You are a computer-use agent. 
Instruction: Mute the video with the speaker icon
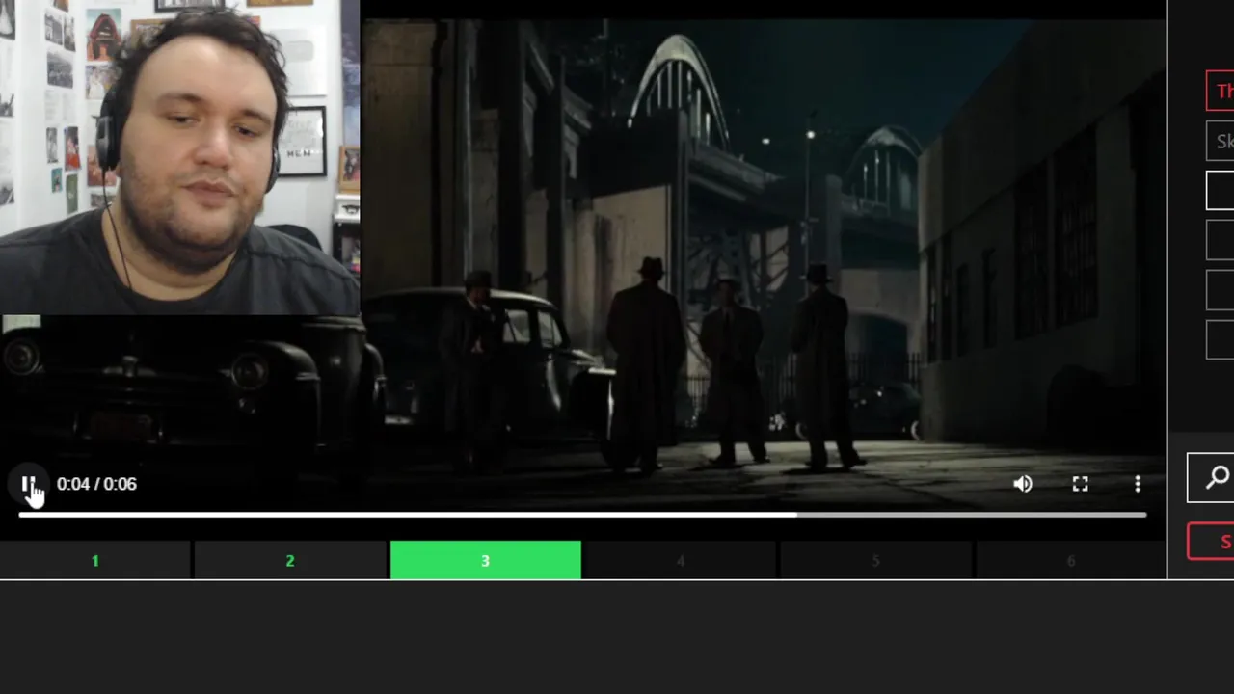pos(1023,484)
